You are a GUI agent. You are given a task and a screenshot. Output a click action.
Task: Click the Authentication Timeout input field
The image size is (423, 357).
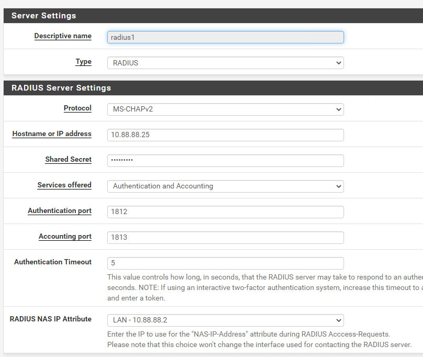[x=225, y=263]
